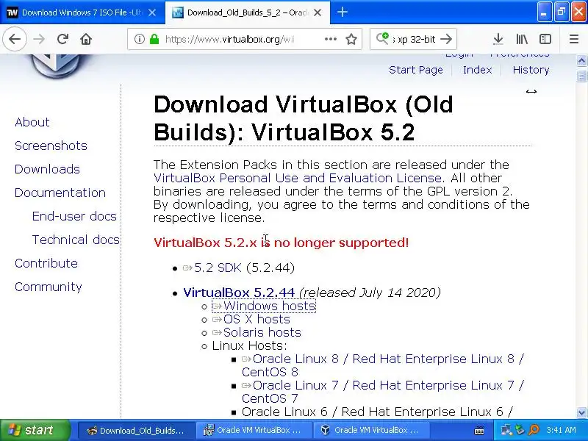Image resolution: width=588 pixels, height=441 pixels.
Task: Close the Download_Old_Builds_5_2 tab
Action: (318, 12)
